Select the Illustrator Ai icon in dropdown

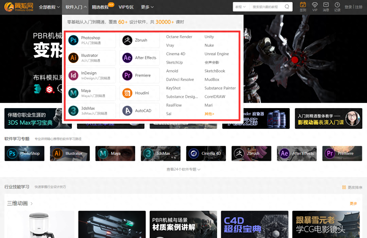pos(73,58)
